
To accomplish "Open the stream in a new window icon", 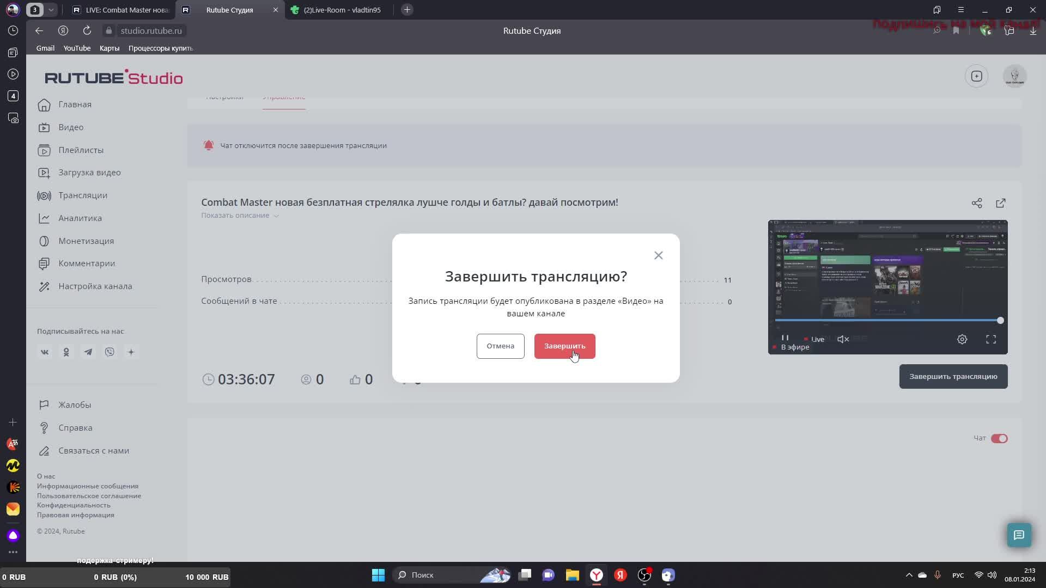I will pos(1000,203).
